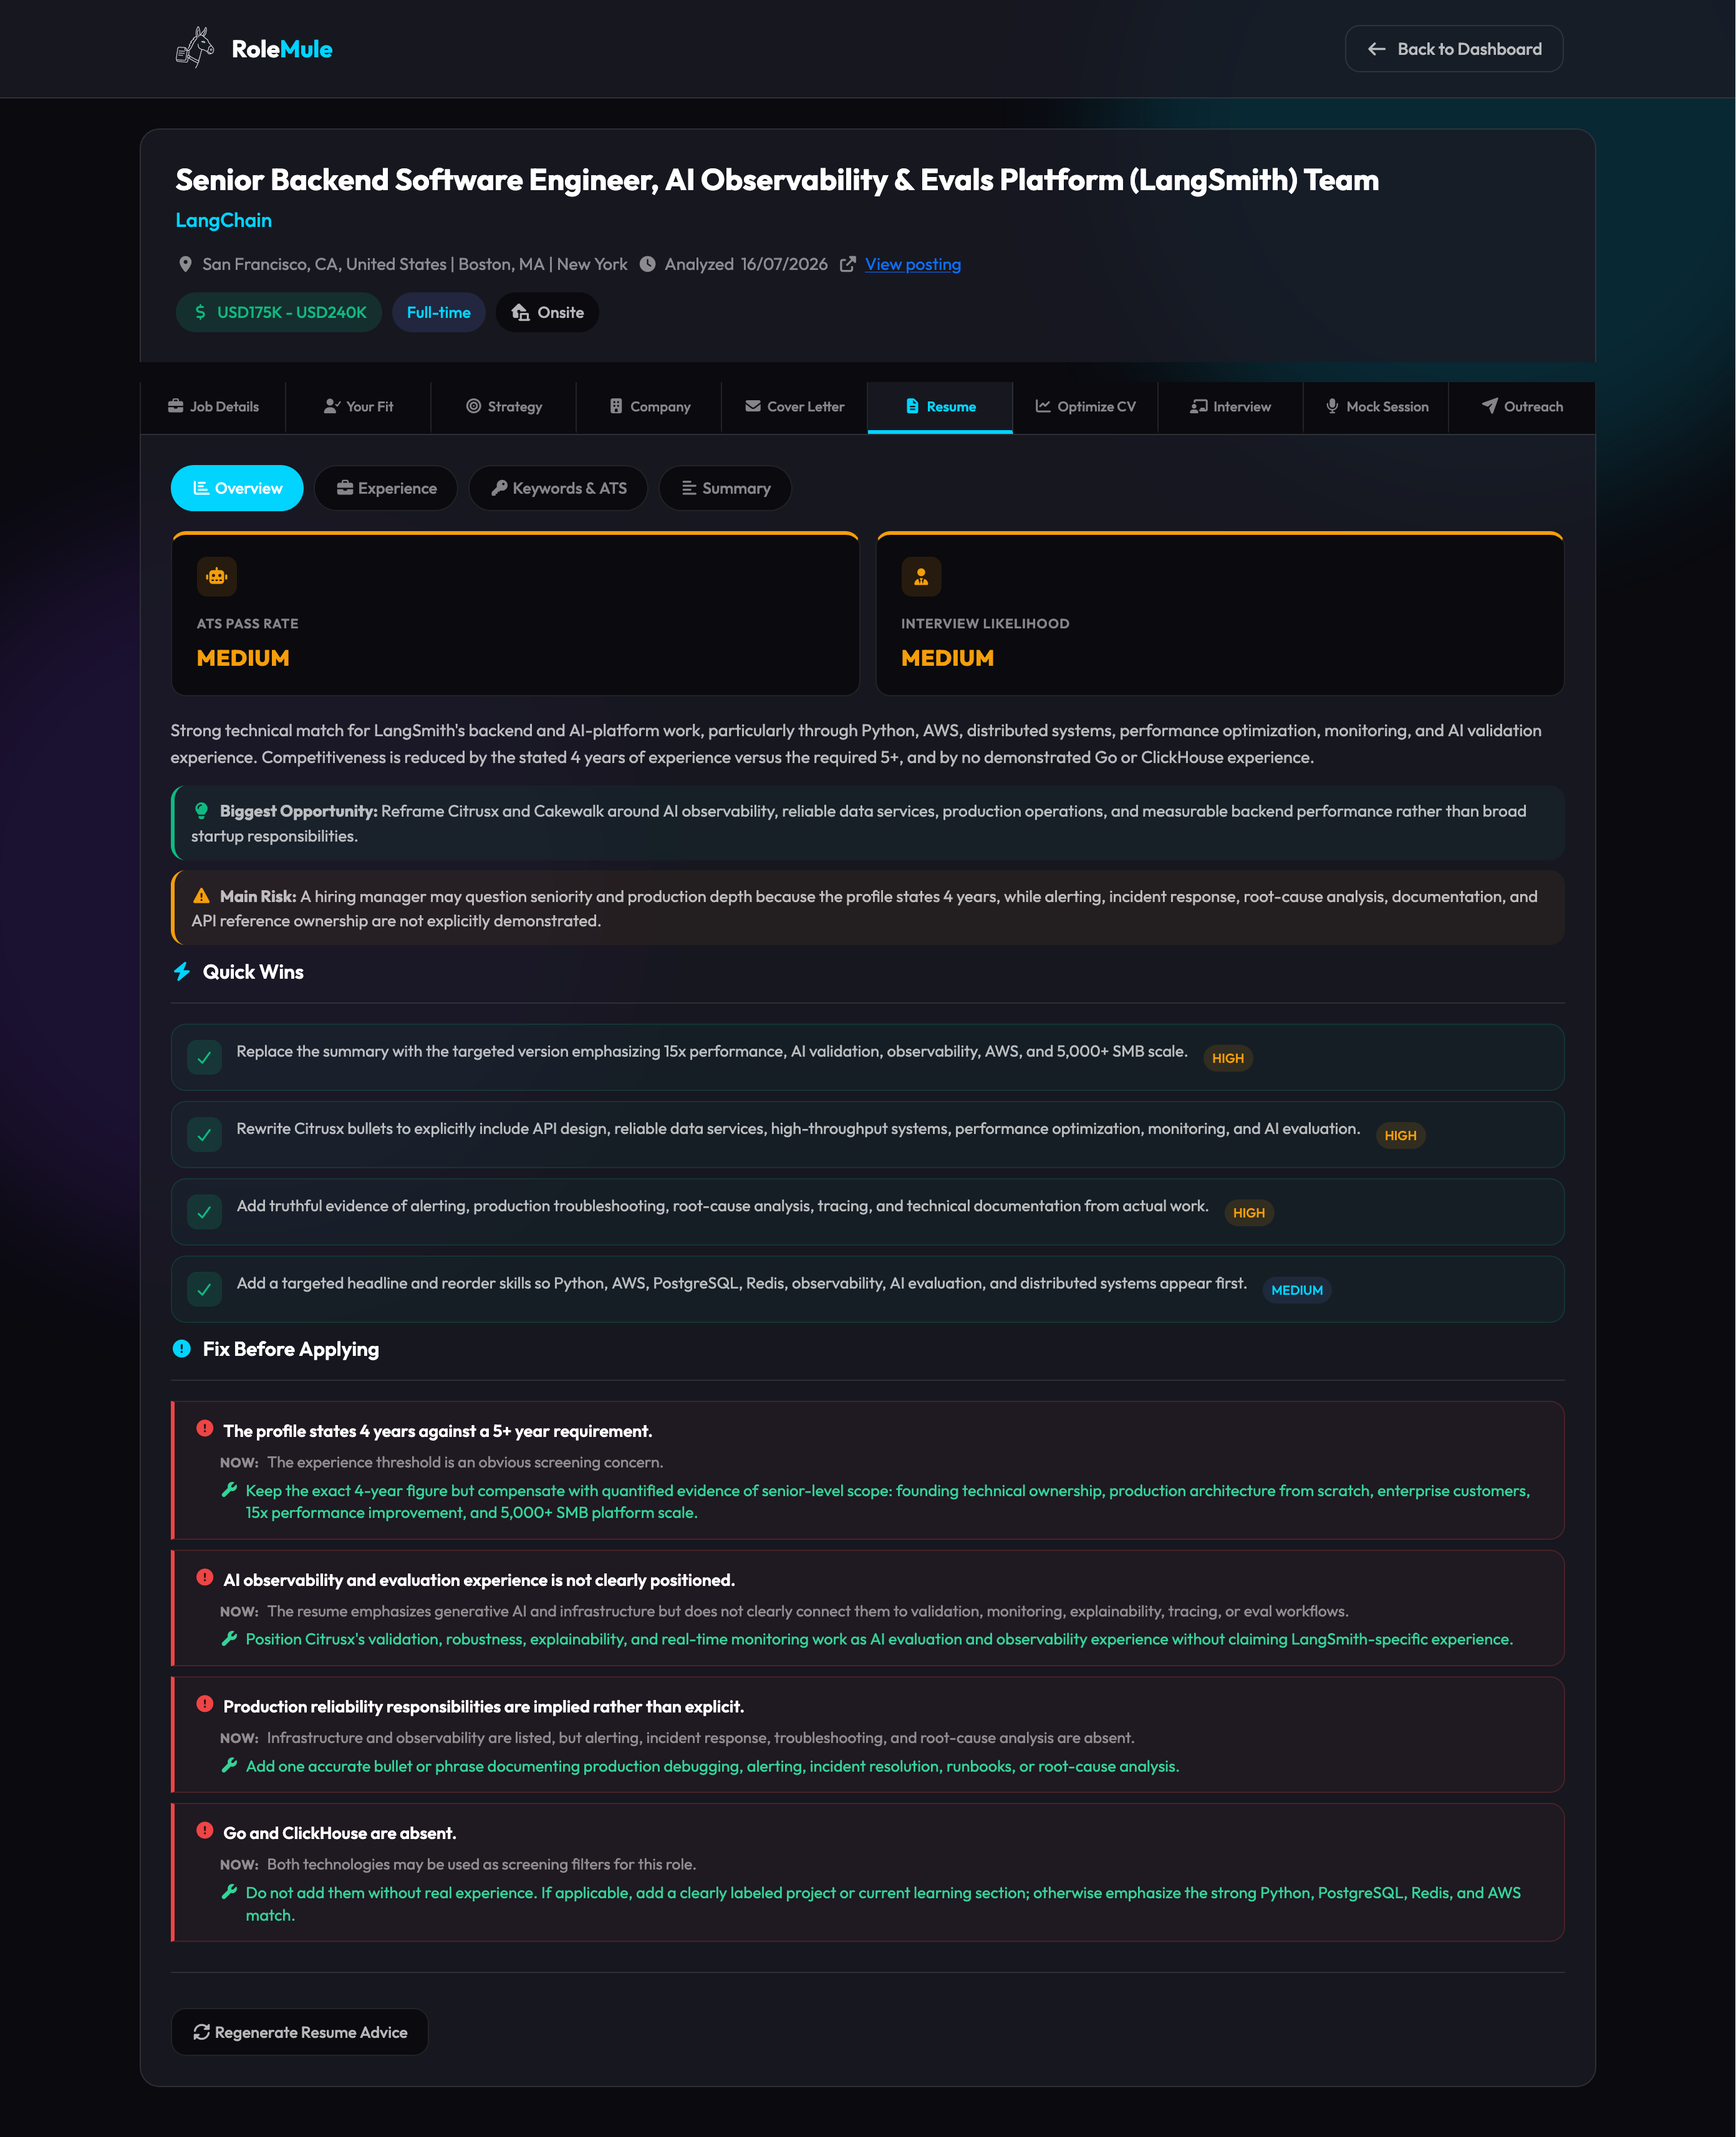Click the warning triangle icon in Main Risk
Viewport: 1736px width, 2137px height.
pos(201,896)
